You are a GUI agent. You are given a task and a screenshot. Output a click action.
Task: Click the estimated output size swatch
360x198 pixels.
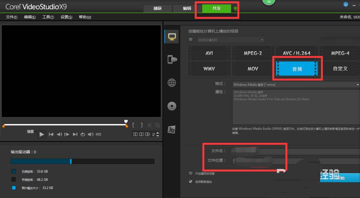(x=14, y=188)
